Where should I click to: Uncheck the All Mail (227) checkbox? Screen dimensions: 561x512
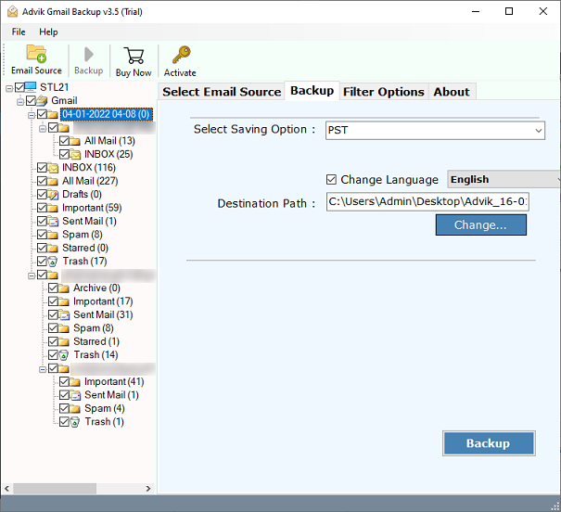tap(42, 181)
